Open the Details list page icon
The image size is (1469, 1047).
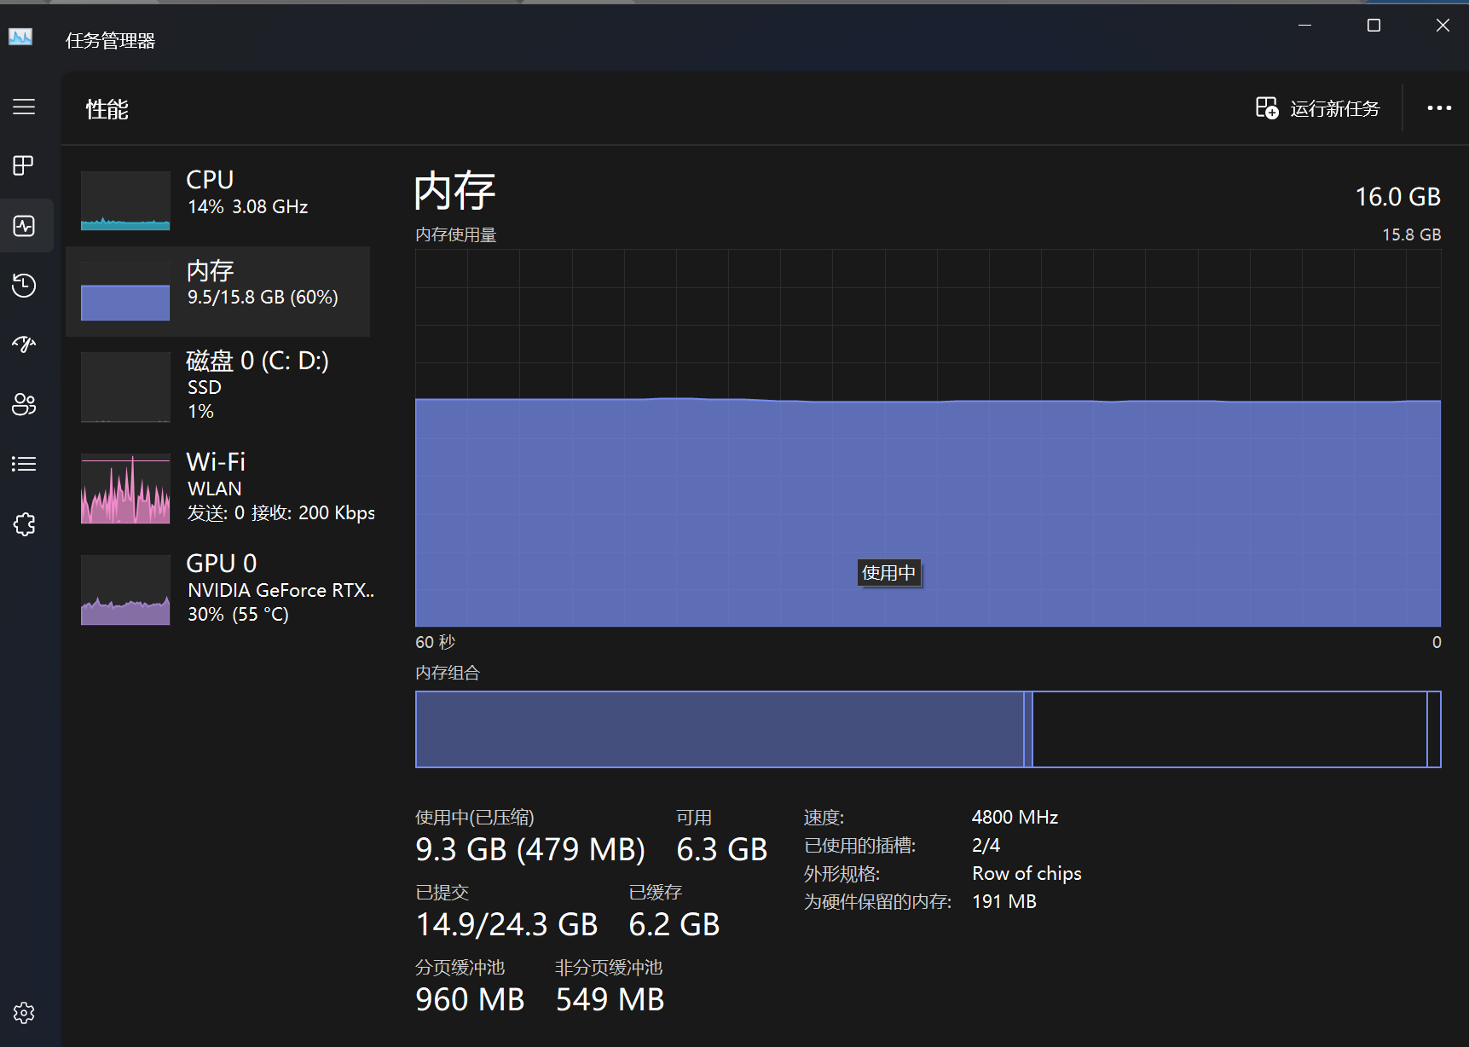(x=24, y=464)
